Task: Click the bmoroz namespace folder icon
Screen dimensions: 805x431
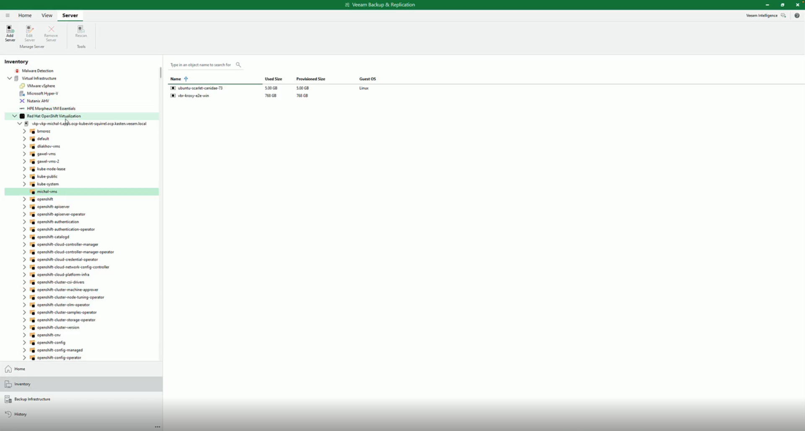Action: point(32,131)
